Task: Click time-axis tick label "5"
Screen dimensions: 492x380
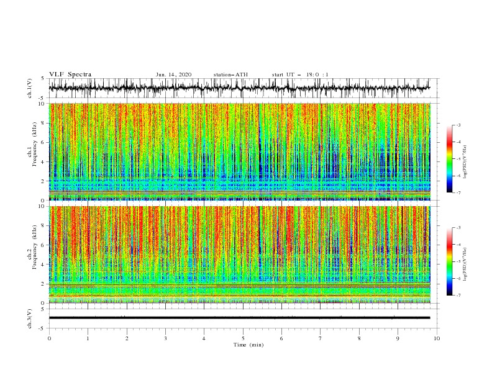Action: (243, 338)
